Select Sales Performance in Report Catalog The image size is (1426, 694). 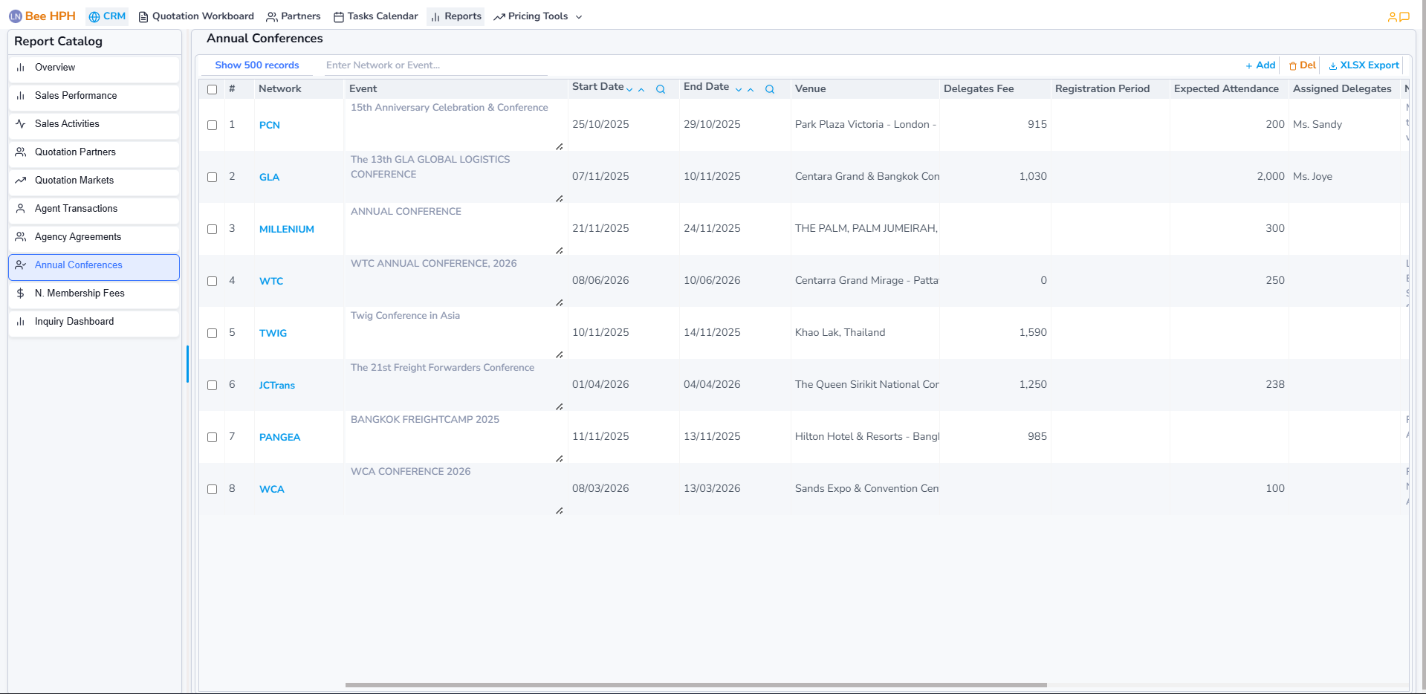point(76,96)
